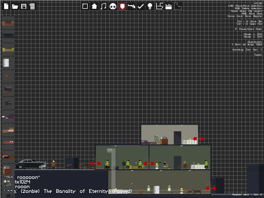Click the left red arrow on the top-room door
264x198 pixels.
pyautogui.click(x=195, y=139)
